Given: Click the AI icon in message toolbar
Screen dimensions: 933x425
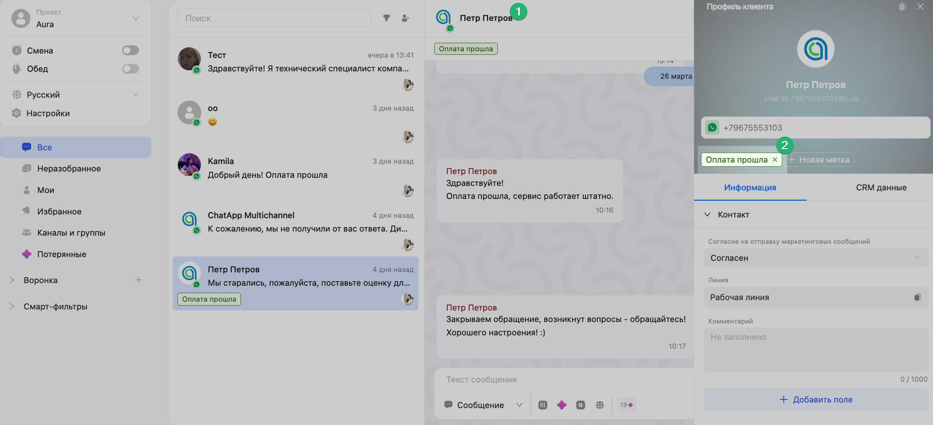Looking at the screenshot, I should [x=543, y=405].
